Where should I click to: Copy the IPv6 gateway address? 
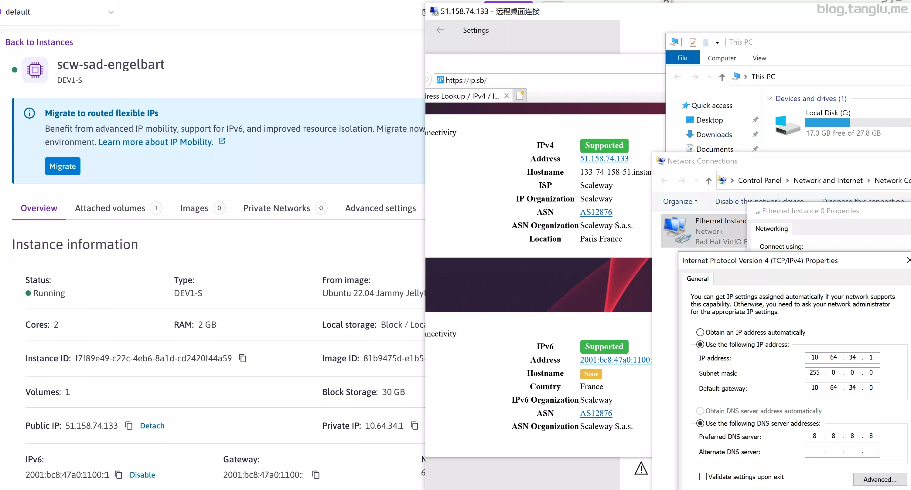click(316, 475)
